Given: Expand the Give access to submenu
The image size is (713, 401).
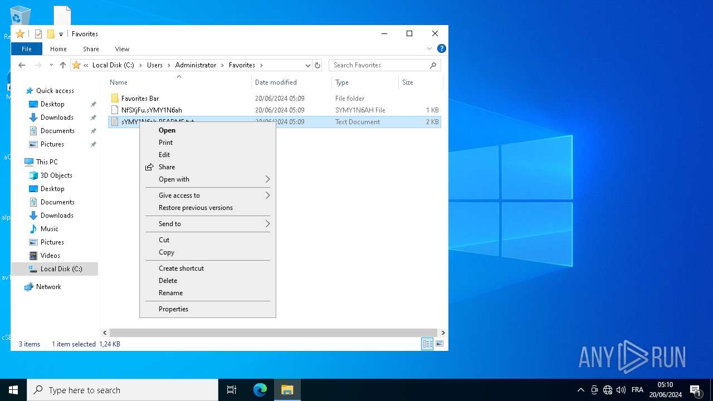Looking at the screenshot, I should [x=207, y=195].
